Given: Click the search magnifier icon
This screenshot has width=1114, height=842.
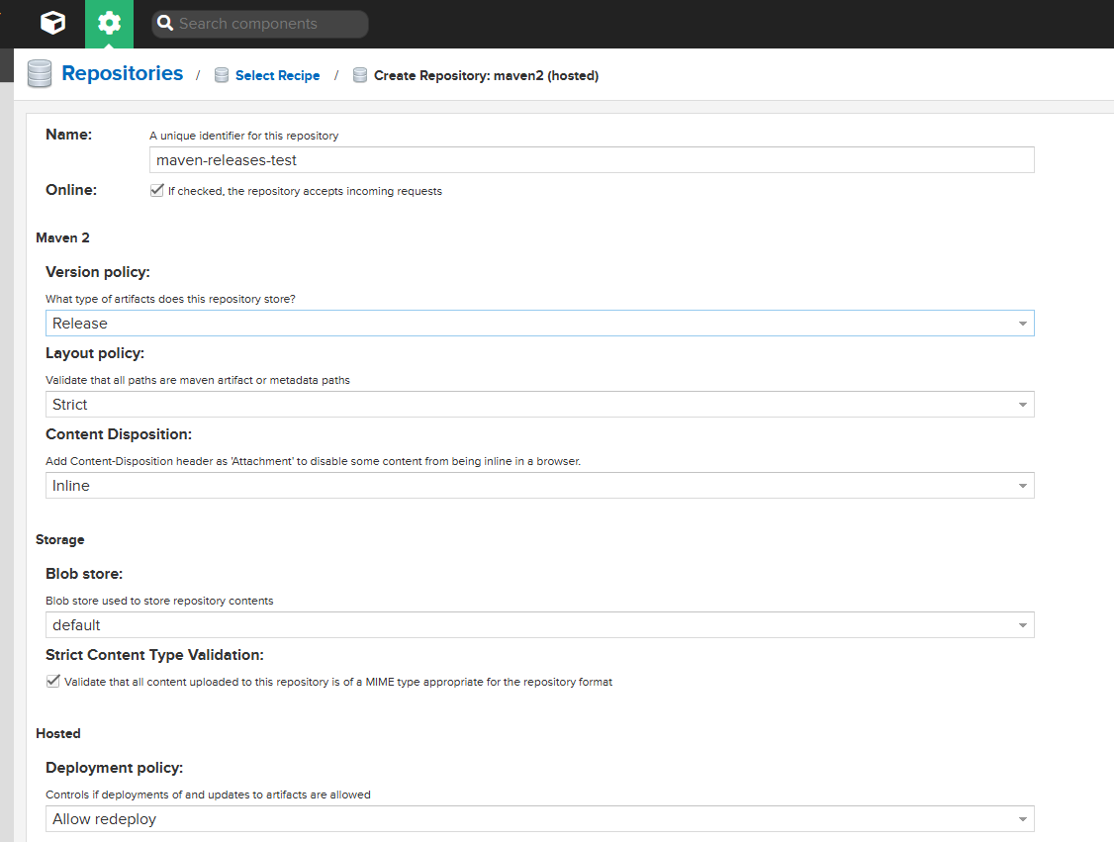Looking at the screenshot, I should pos(165,23).
